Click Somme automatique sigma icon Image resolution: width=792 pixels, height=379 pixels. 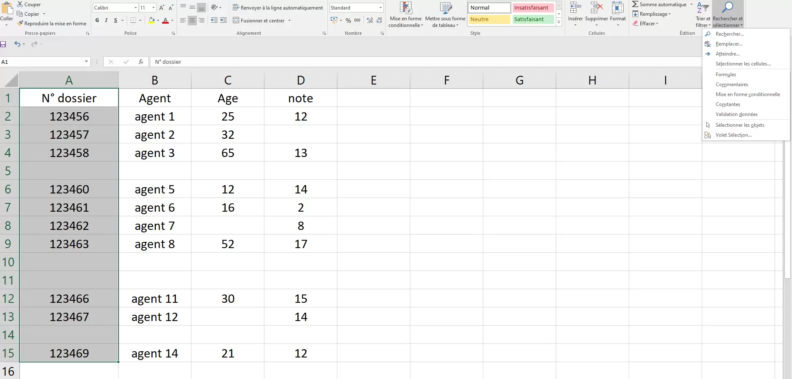[x=635, y=4]
